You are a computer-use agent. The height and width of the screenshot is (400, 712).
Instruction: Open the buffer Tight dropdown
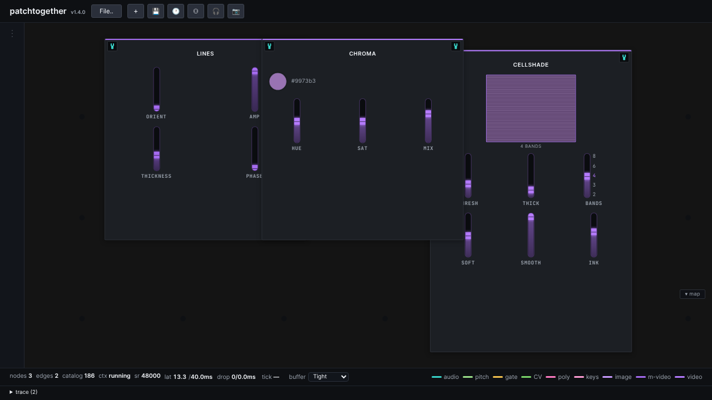coord(328,377)
